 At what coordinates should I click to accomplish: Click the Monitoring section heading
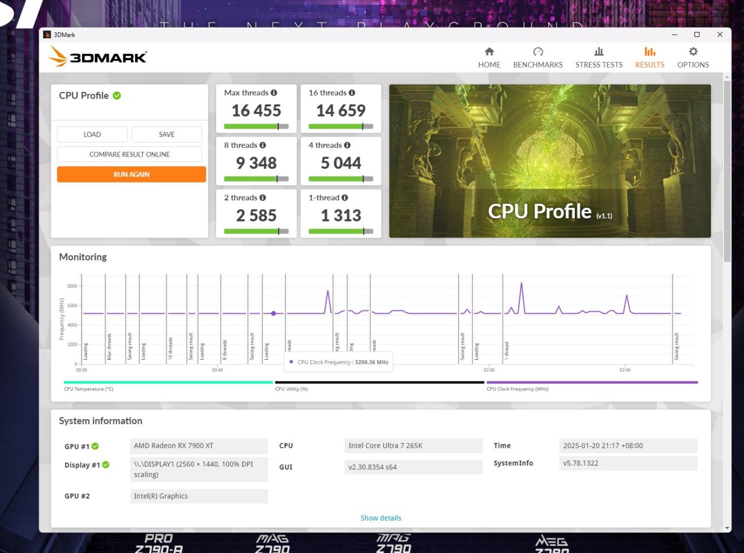pyautogui.click(x=83, y=257)
